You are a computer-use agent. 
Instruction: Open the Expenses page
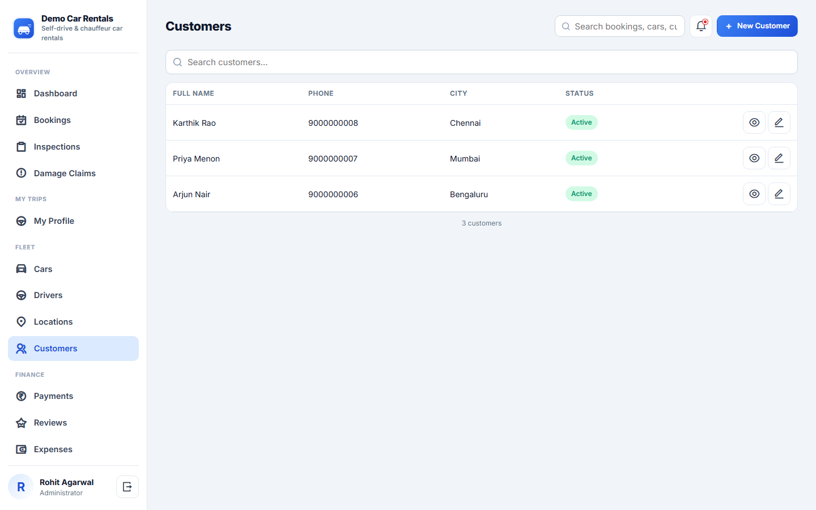point(73,449)
